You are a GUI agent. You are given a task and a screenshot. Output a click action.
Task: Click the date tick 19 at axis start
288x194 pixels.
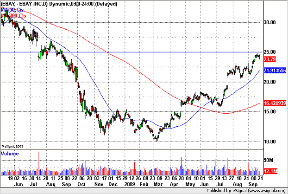10,178
